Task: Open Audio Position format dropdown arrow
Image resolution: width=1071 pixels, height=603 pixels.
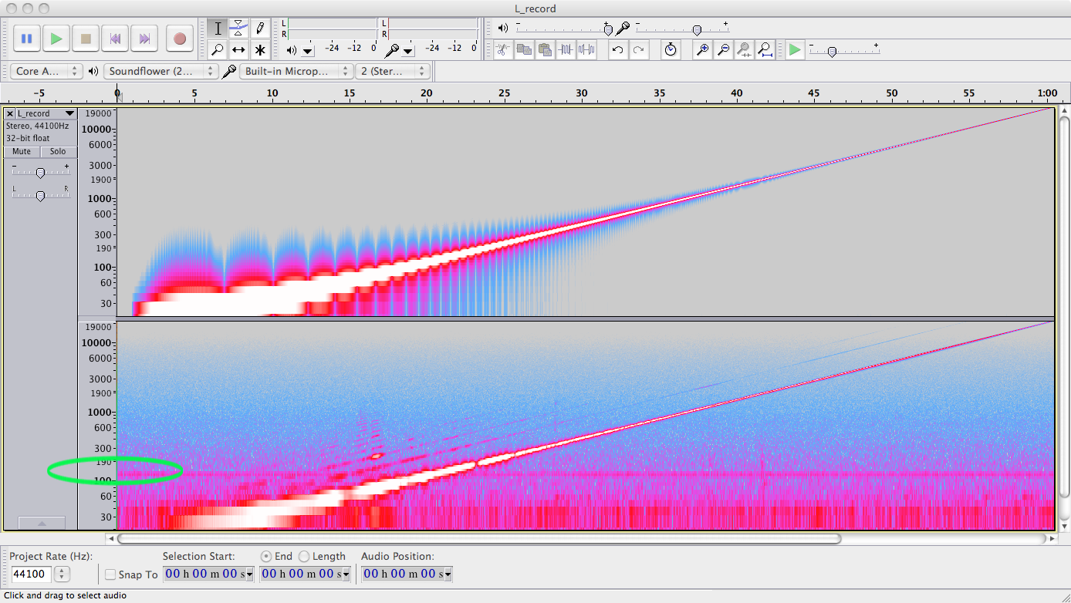Action: point(448,574)
